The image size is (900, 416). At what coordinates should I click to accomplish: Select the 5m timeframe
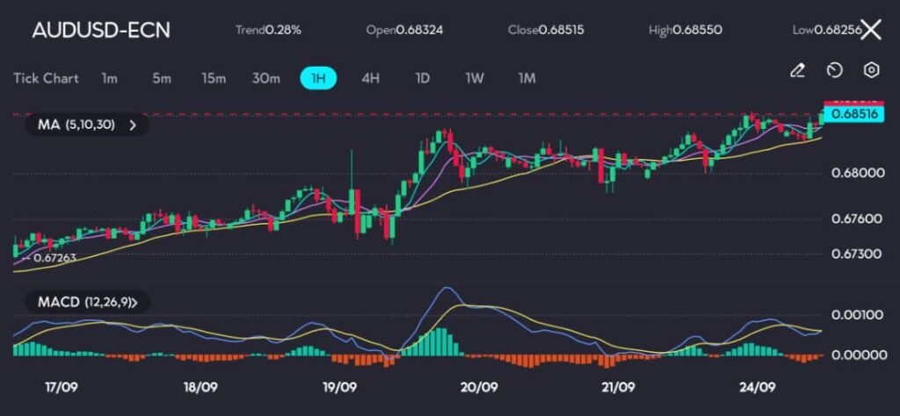162,78
